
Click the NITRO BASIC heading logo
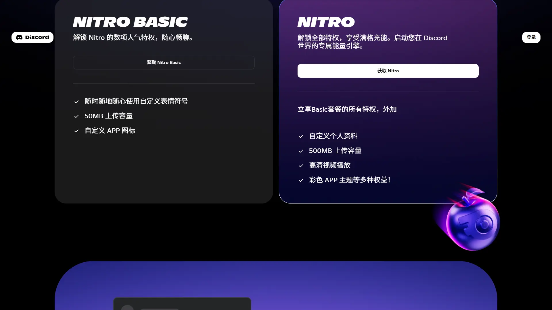point(130,22)
